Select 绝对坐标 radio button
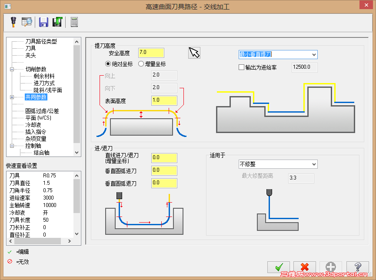Image resolution: width=376 pixels, height=280 pixels. (108, 64)
